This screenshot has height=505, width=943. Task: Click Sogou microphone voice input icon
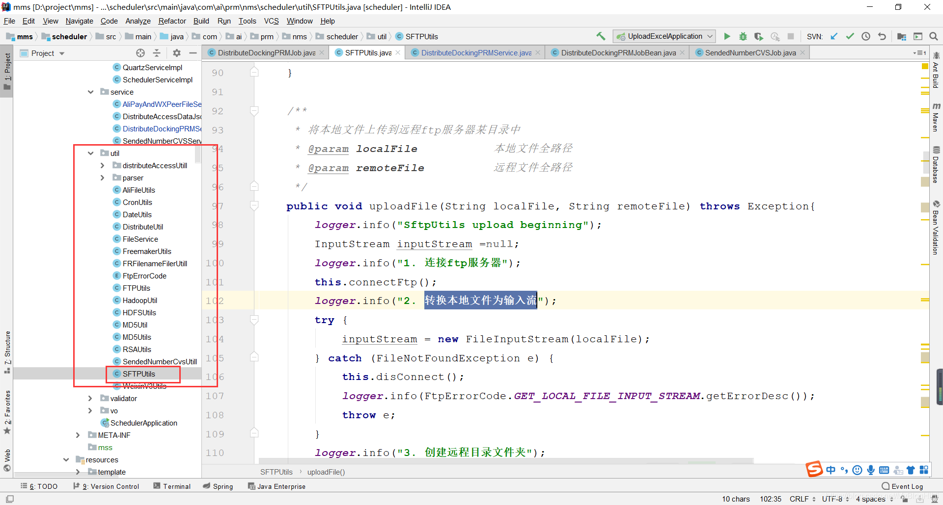coord(871,470)
